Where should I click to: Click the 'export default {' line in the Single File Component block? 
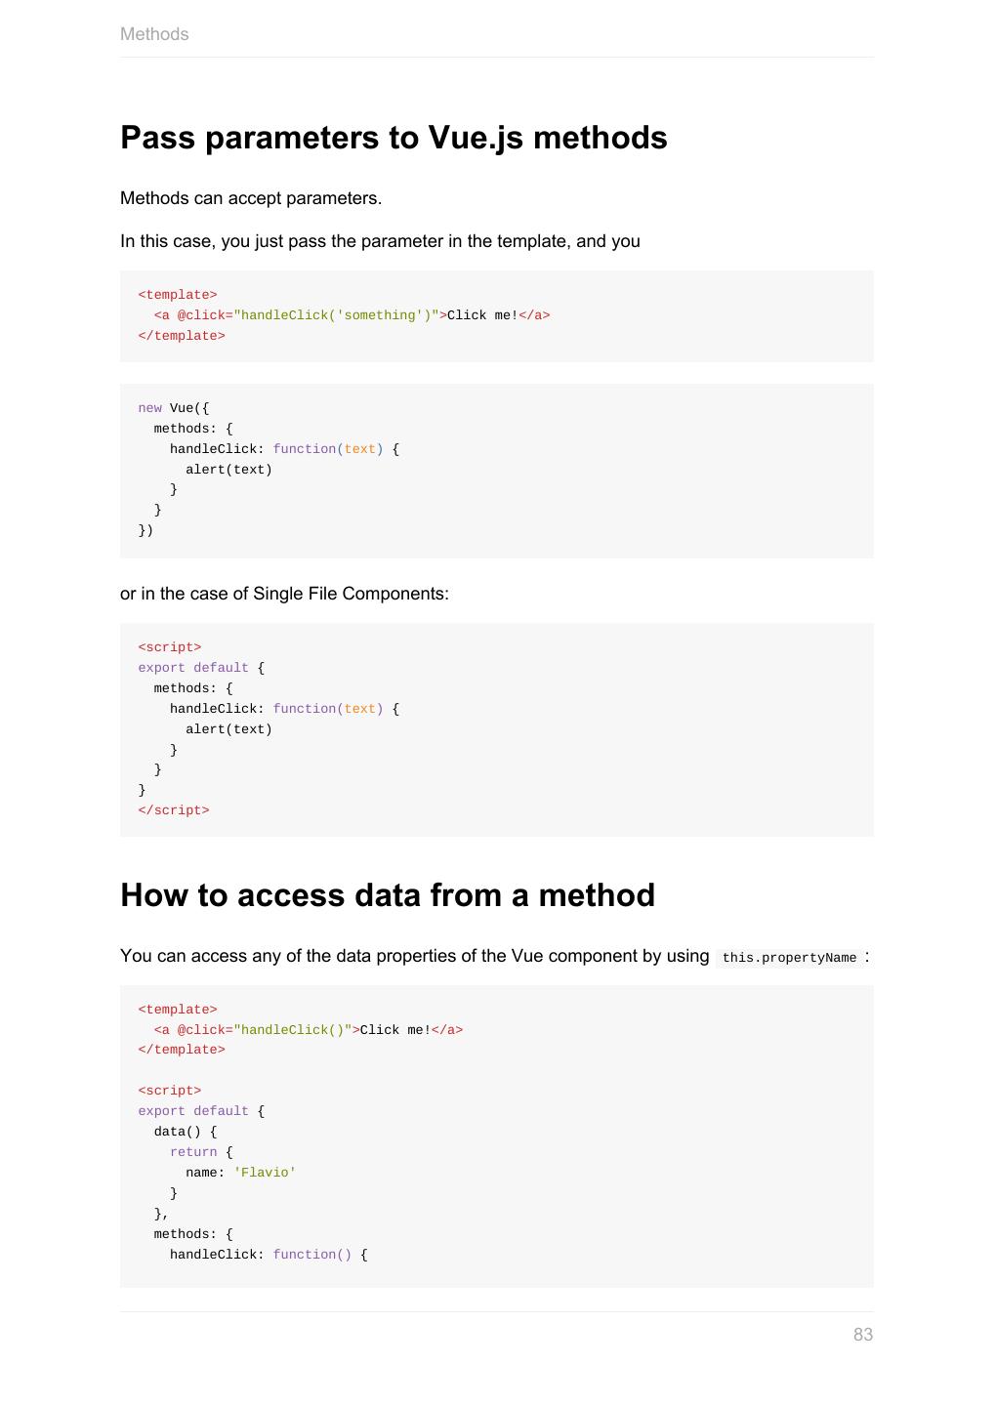click(201, 668)
